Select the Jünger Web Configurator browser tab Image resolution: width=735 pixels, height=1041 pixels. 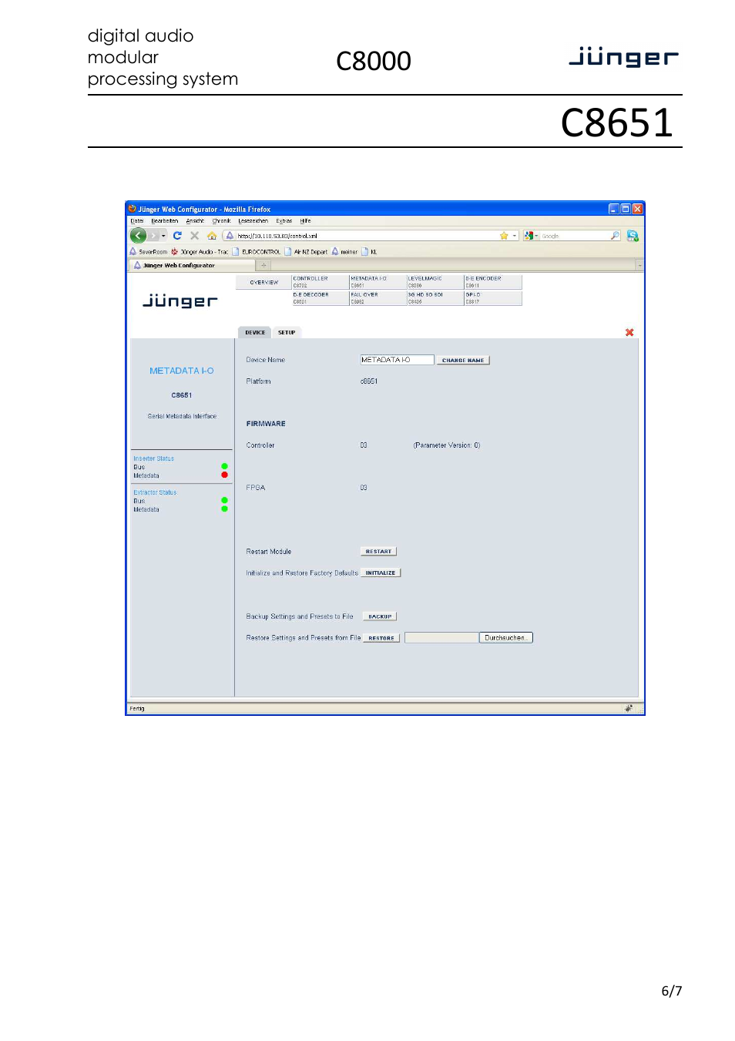tap(190, 265)
